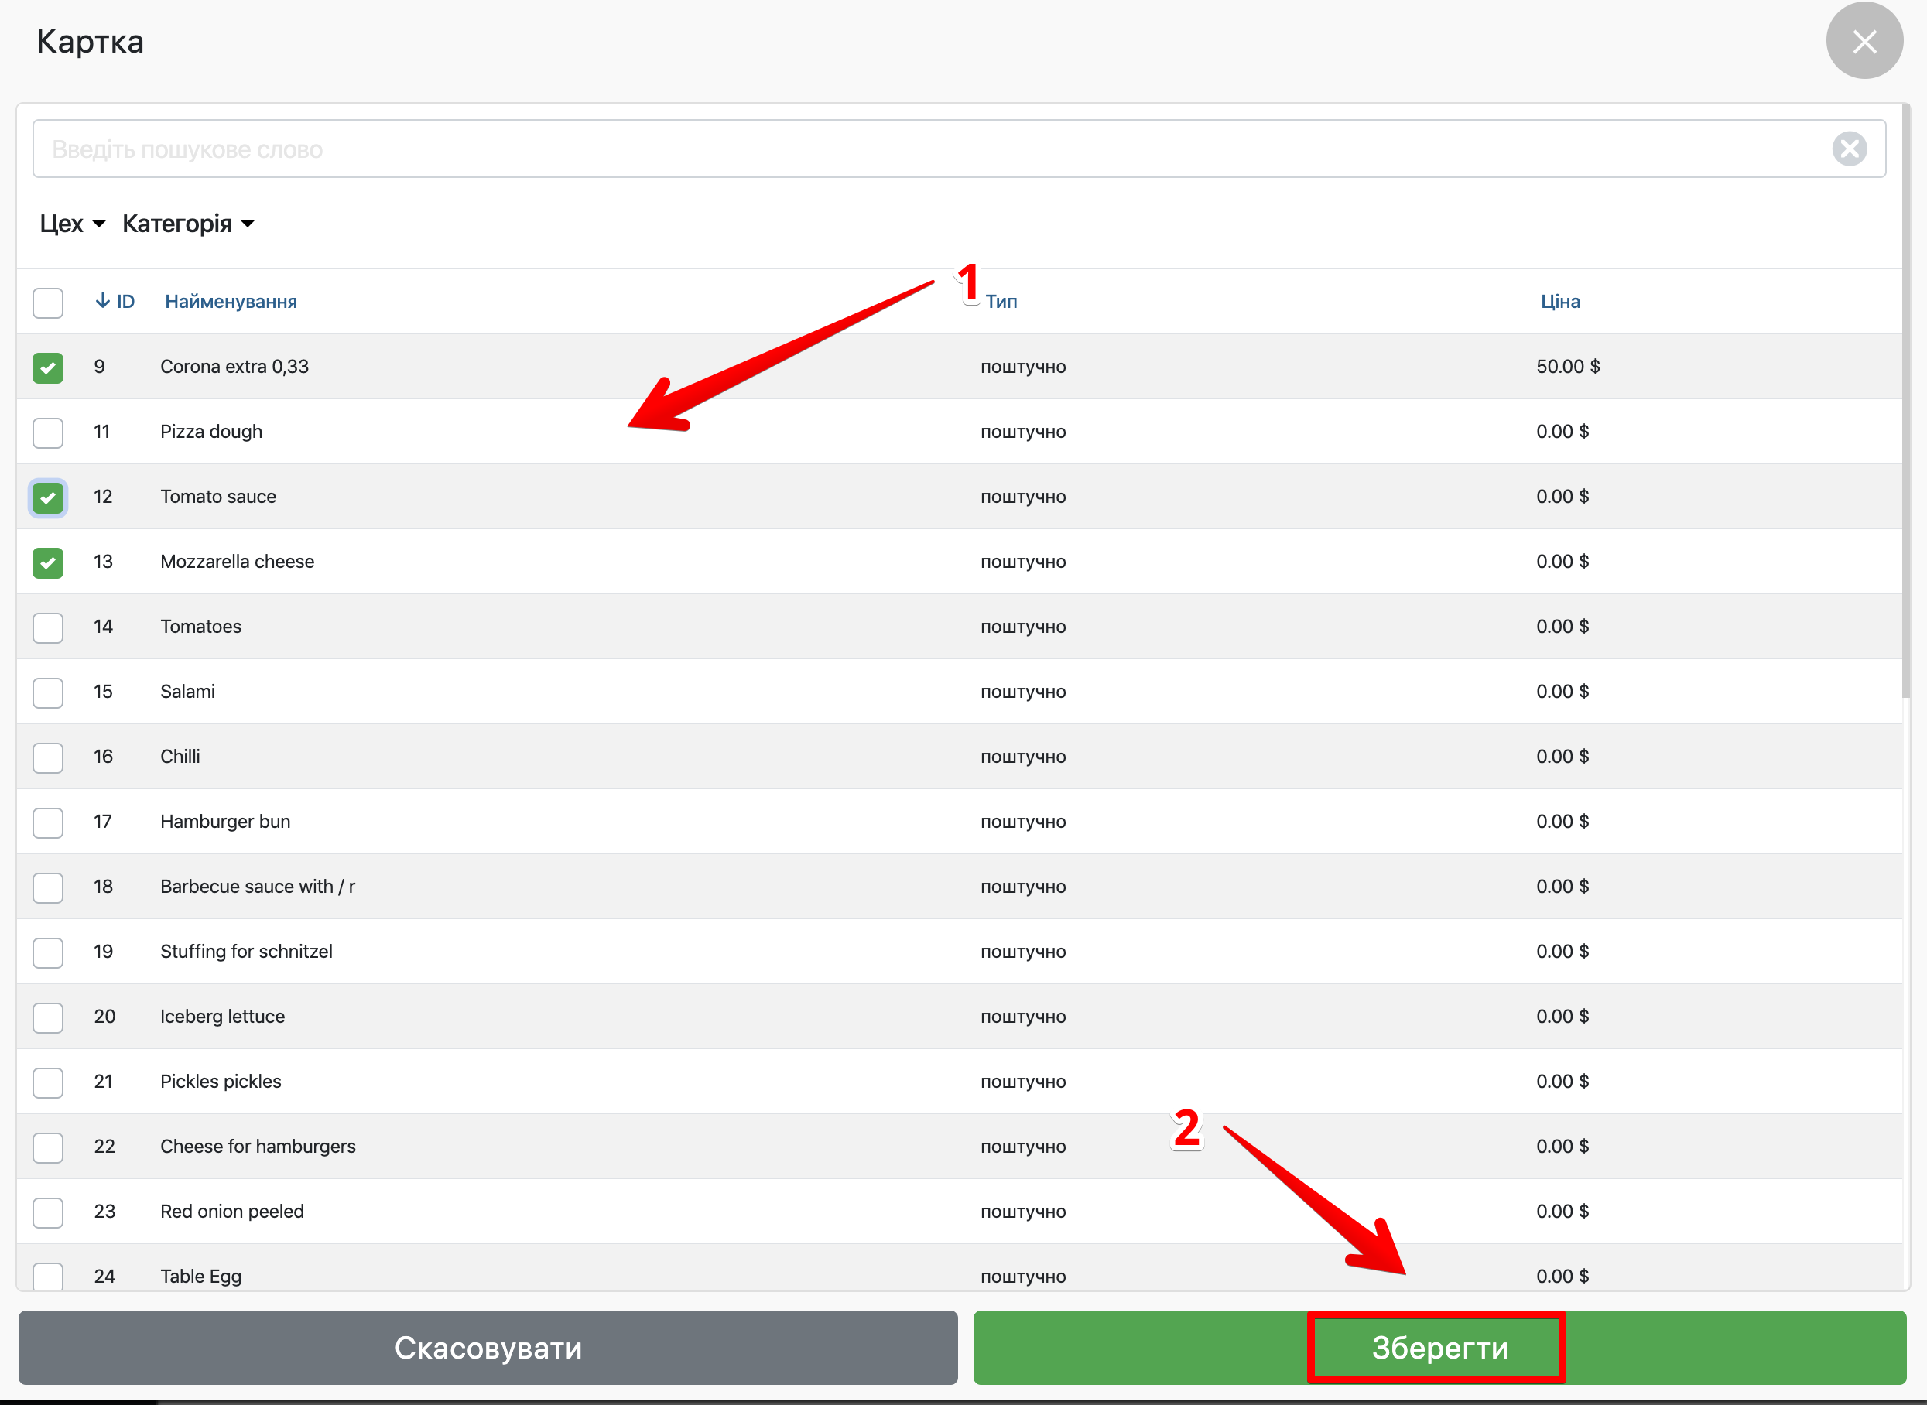Clear the search field with X icon
This screenshot has width=1927, height=1405.
[1849, 149]
